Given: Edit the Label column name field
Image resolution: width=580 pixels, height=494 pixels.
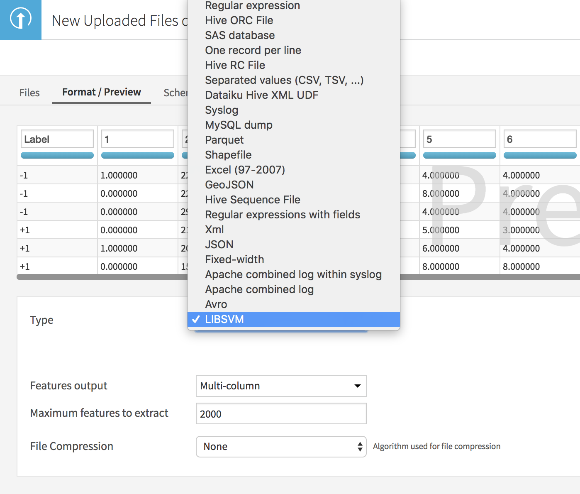Looking at the screenshot, I should click(57, 139).
